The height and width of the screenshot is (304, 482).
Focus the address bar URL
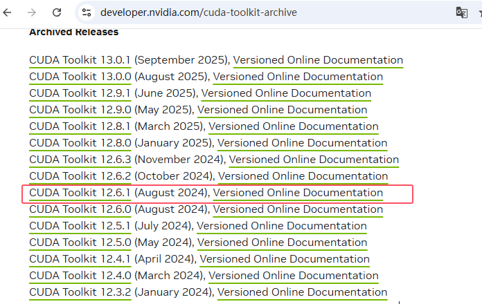[x=199, y=12]
